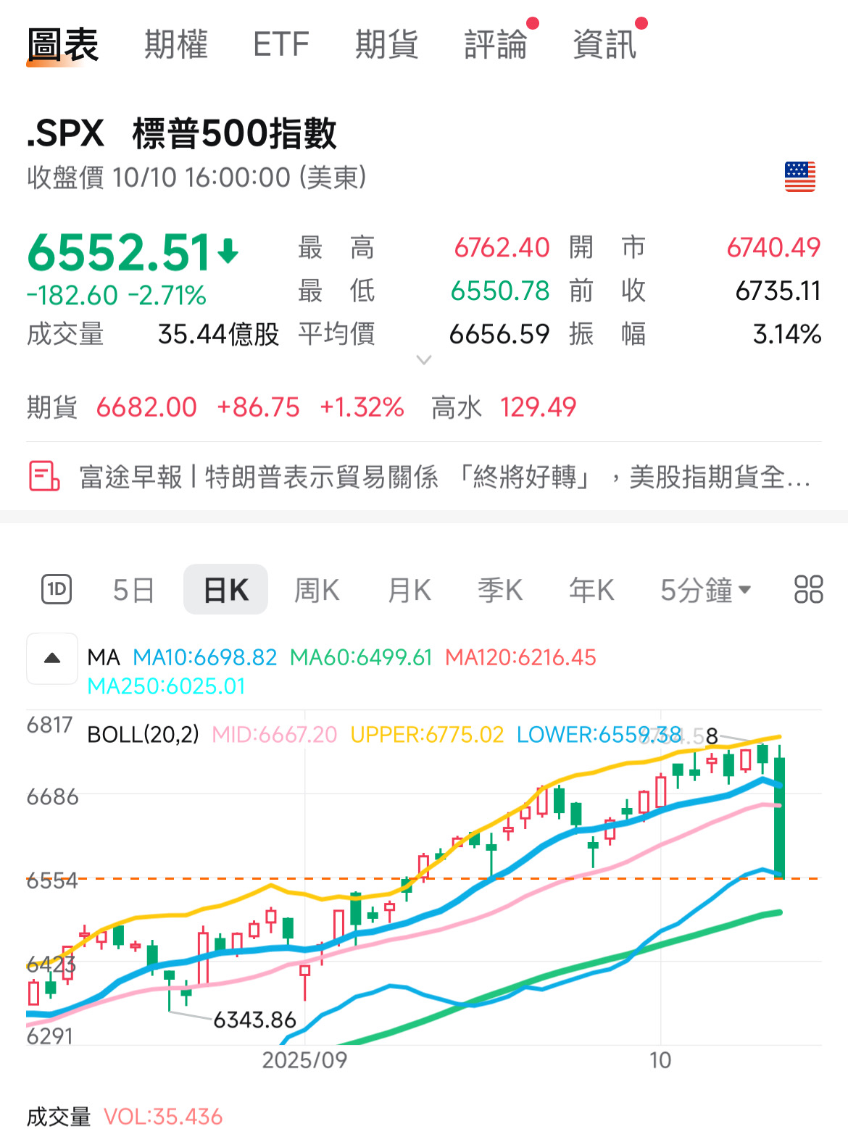
Task: Tap the US flag market icon
Action: [x=799, y=177]
